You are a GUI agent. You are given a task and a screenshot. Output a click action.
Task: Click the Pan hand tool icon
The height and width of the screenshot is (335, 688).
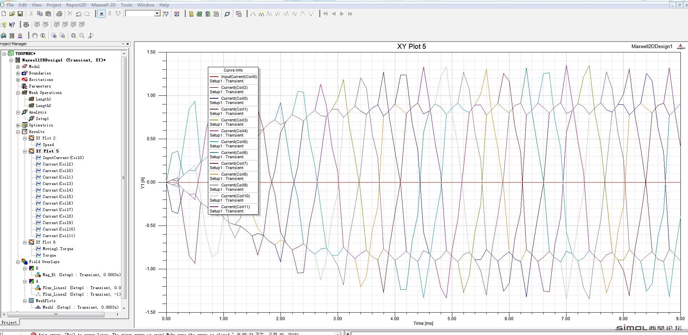(35, 35)
